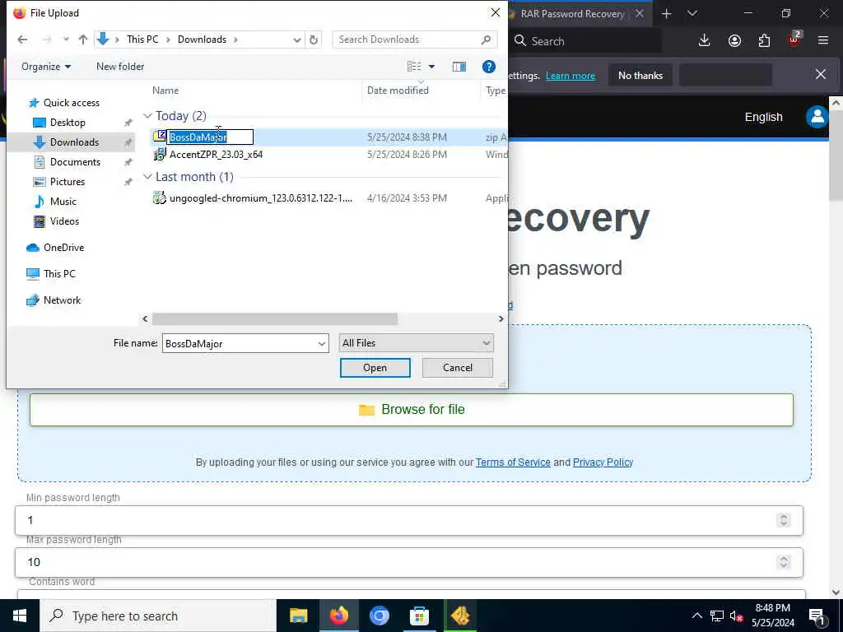Open the user profile avatar

[x=817, y=117]
